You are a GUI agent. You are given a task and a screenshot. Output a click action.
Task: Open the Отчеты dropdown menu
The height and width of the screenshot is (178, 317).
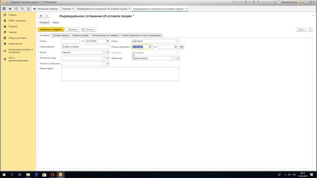(89, 30)
